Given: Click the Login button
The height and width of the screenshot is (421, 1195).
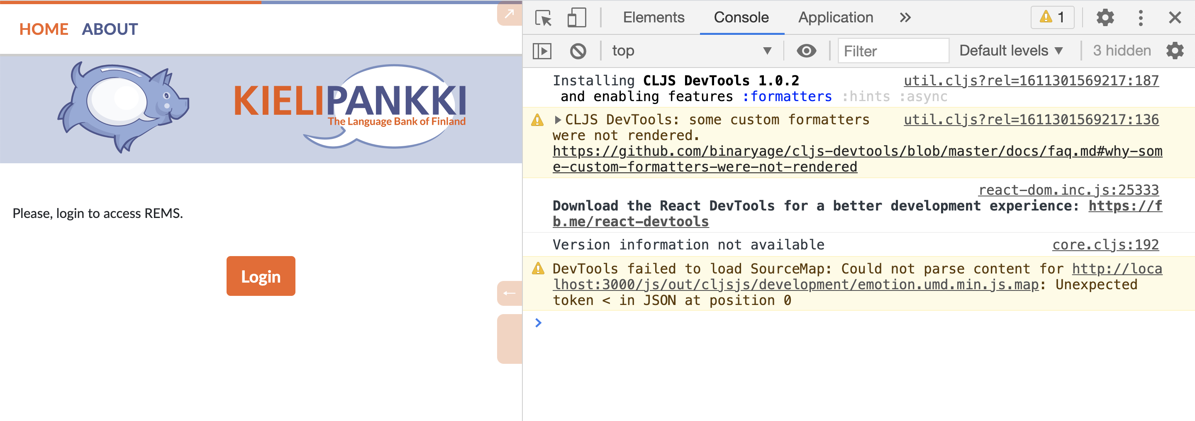Looking at the screenshot, I should coord(260,276).
